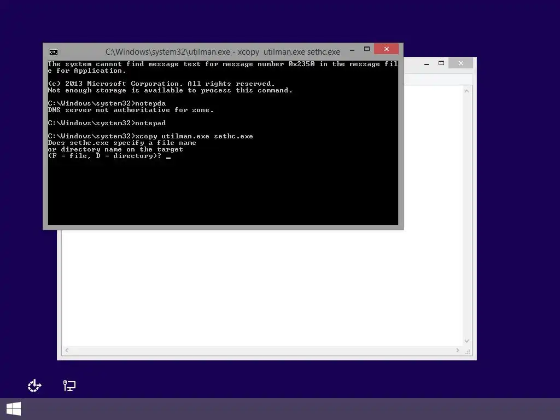This screenshot has height=420, width=560.
Task: Open the command prompt system menu icon
Action: tap(54, 52)
